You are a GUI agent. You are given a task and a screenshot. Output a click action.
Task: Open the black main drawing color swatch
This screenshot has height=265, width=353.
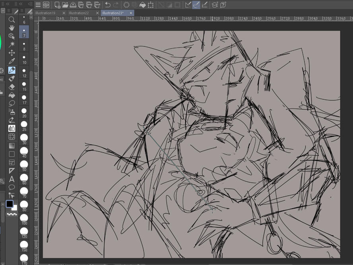click(x=10, y=205)
